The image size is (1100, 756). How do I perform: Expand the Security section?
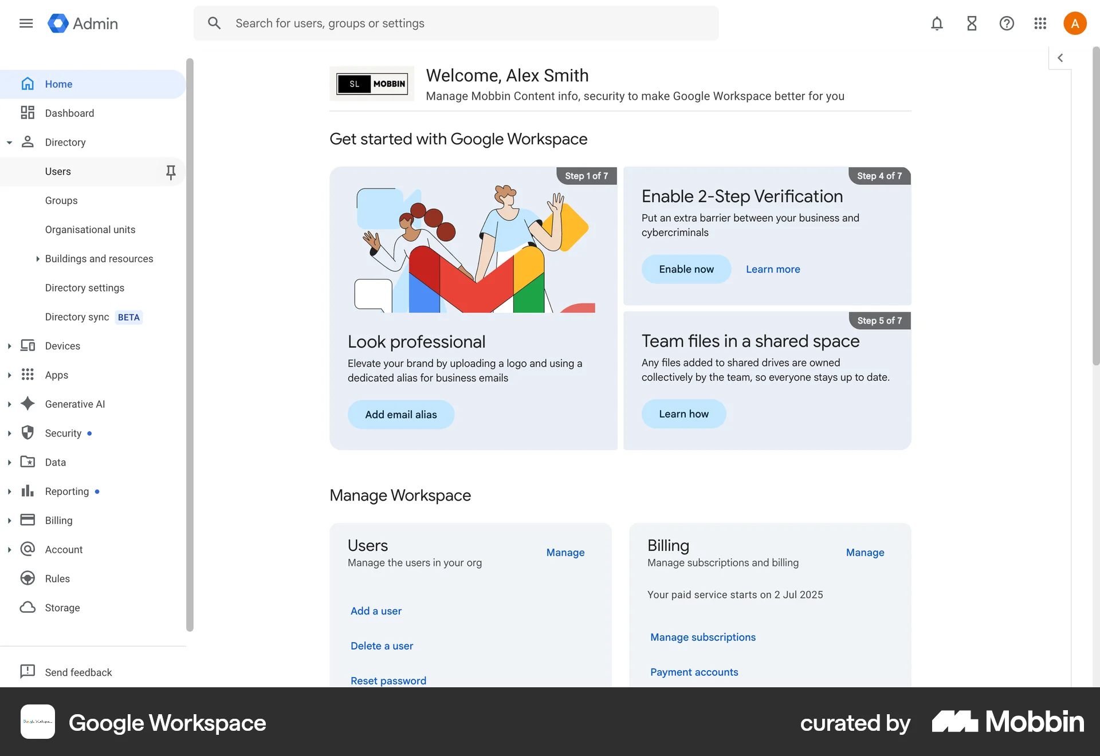9,433
